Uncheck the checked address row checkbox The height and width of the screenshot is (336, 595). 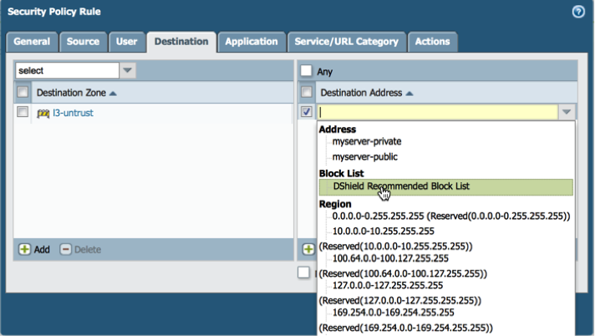(306, 112)
